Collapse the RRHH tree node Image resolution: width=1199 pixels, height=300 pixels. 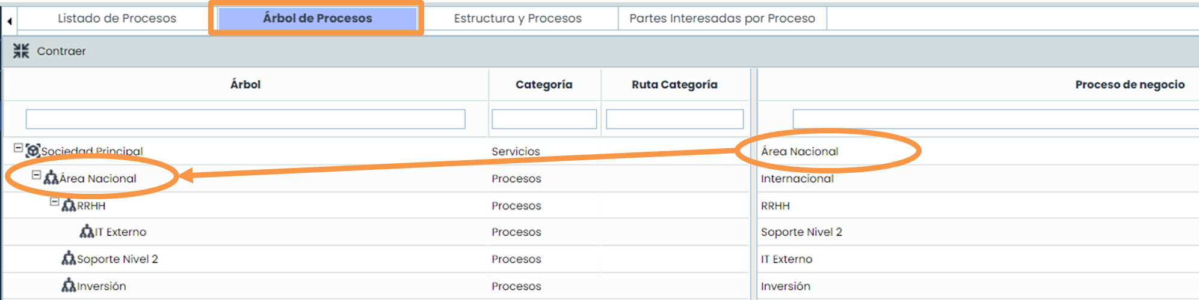(x=54, y=202)
